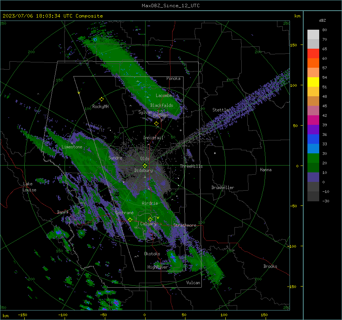Click the Stettler city label
The width and height of the screenshot is (342, 320).
(x=222, y=110)
